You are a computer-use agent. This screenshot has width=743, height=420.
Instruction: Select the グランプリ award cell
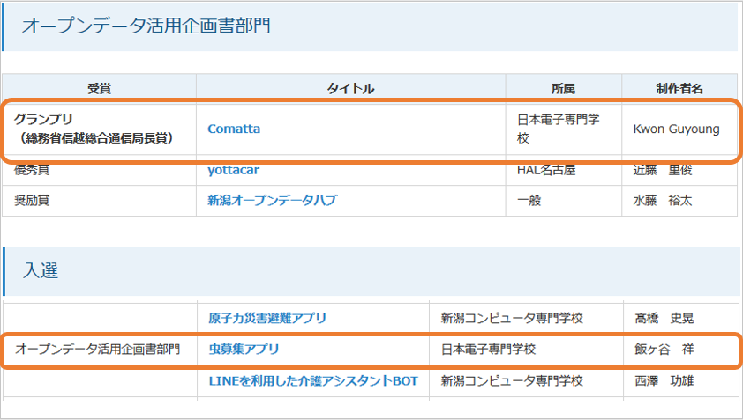(x=93, y=129)
